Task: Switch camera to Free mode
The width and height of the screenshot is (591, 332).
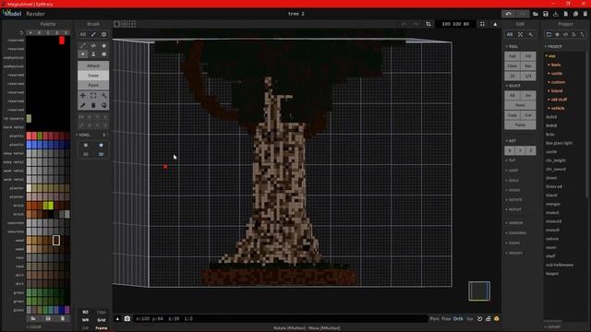Action: [x=446, y=319]
